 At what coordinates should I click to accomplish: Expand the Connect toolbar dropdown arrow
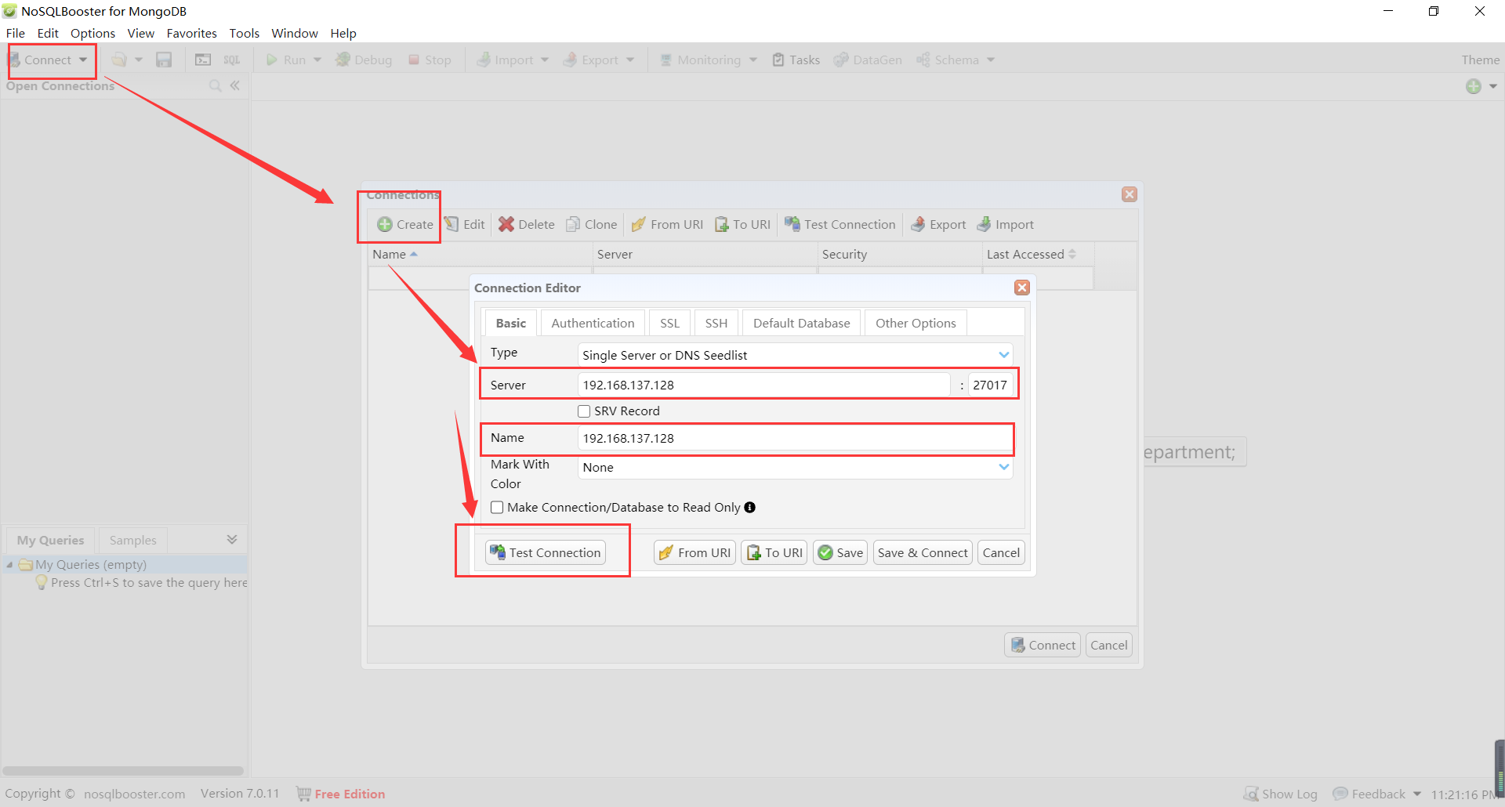(82, 60)
